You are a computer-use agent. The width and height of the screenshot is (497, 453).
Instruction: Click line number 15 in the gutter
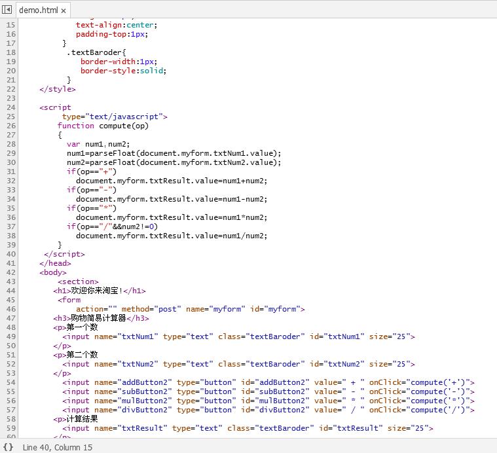point(10,25)
